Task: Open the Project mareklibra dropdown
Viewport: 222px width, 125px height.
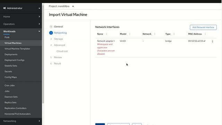Action: pyautogui.click(x=61, y=6)
